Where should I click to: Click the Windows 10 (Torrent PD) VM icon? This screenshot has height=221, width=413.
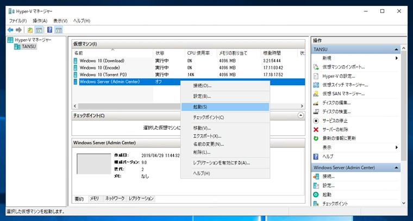76,75
